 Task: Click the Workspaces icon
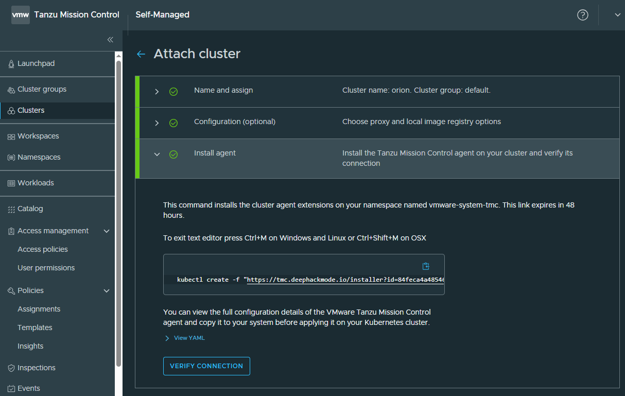[11, 136]
